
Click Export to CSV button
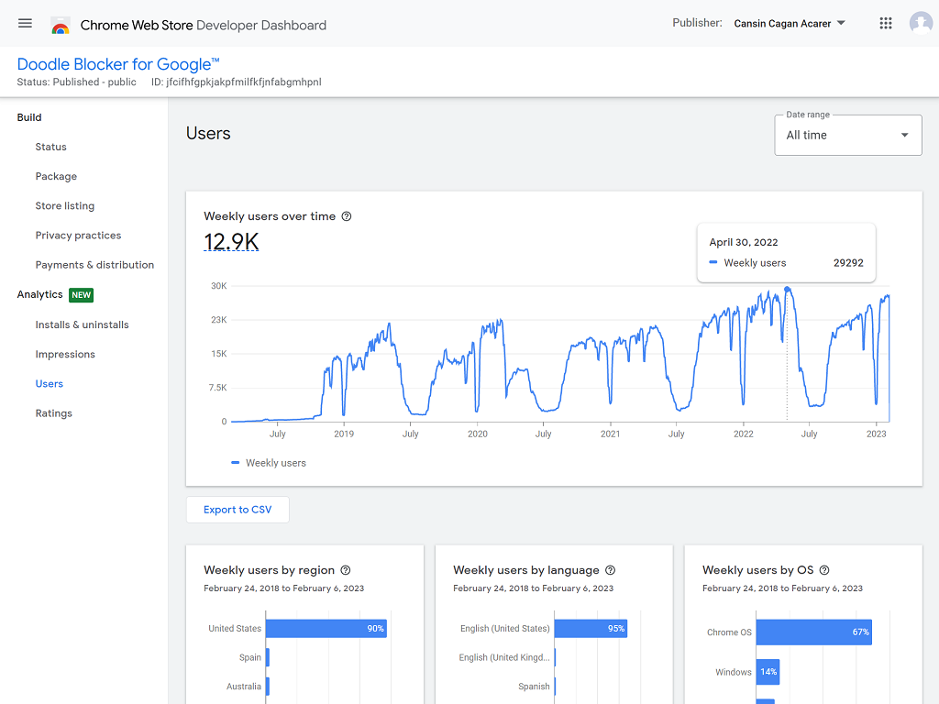238,510
